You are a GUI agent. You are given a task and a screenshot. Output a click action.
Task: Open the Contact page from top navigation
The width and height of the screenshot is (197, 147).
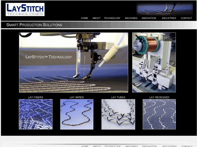186,18
